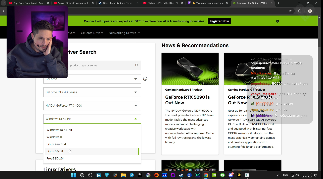323x179 pixels.
Task: Open the volume control in system tray
Action: coord(297,175)
